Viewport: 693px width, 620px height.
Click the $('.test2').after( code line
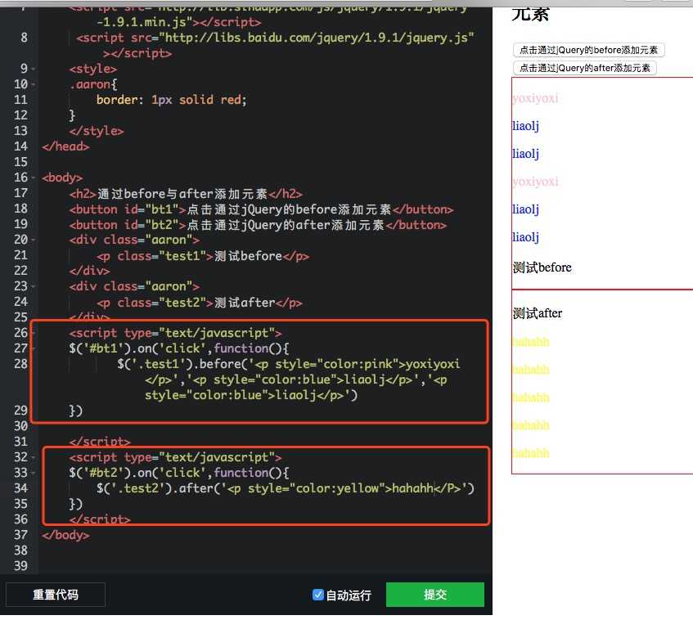[286, 487]
